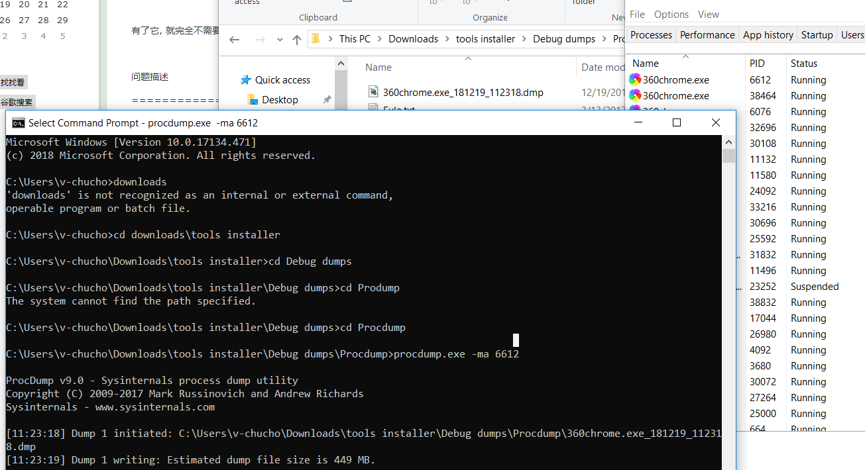This screenshot has height=470, width=865.
Task: Sort Task Manager by PID column
Action: click(757, 64)
